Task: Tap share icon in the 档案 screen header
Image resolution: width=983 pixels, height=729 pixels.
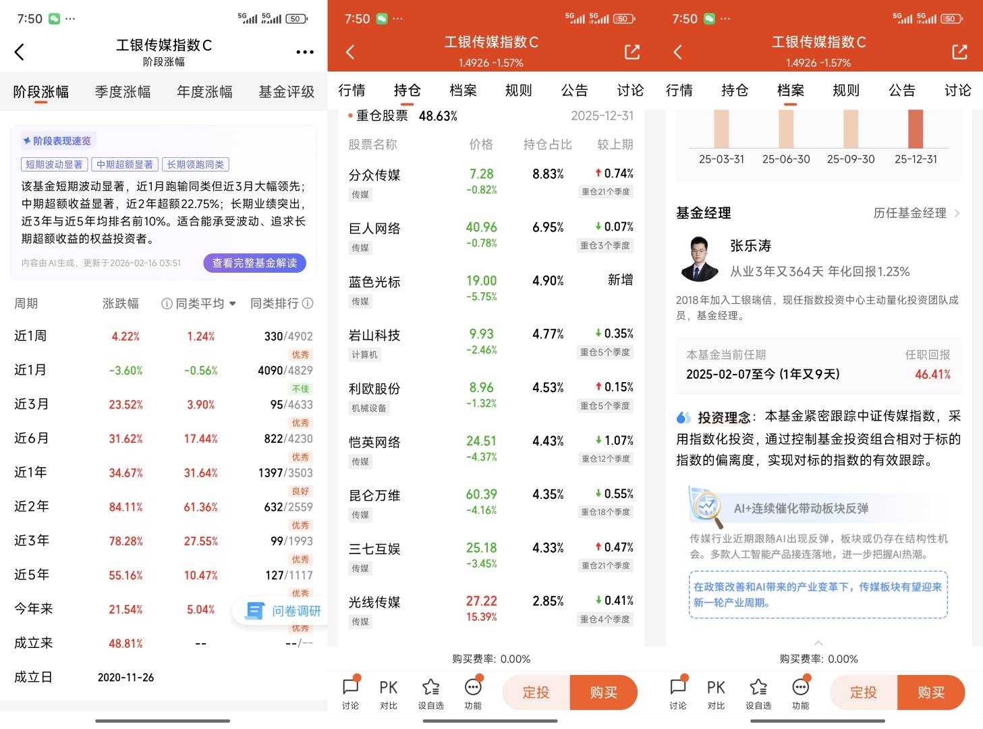Action: (x=959, y=52)
